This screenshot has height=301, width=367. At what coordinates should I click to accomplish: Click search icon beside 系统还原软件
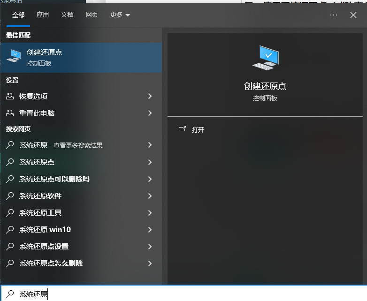point(10,196)
